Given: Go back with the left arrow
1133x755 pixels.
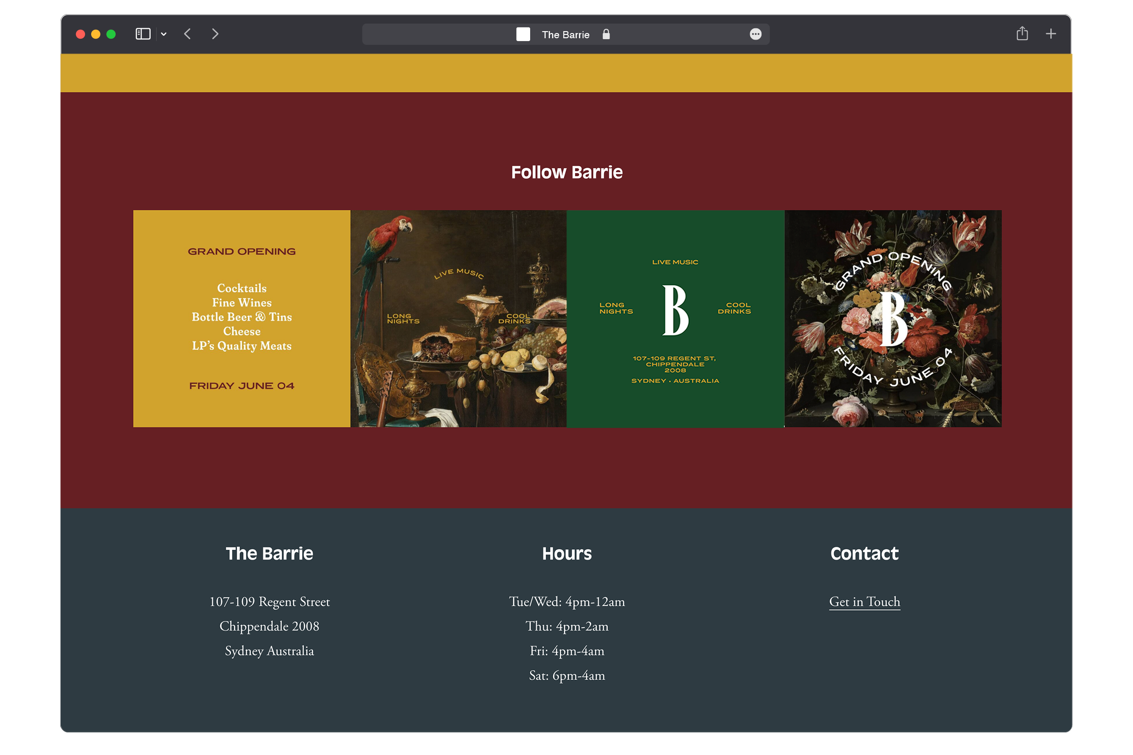Looking at the screenshot, I should pos(188,34).
